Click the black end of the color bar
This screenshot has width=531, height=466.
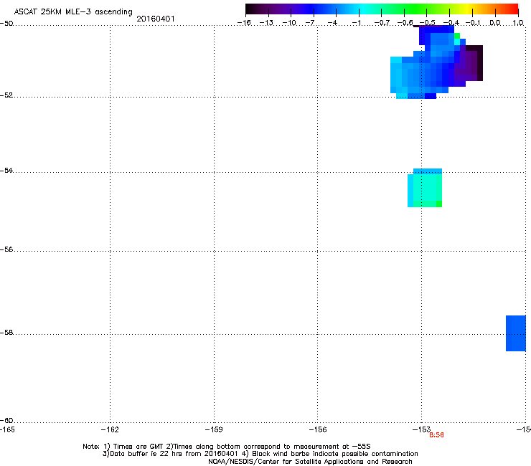250,9
